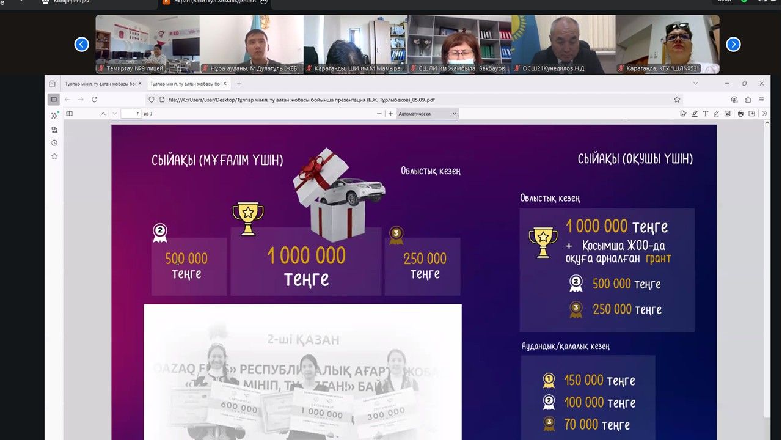
Task: Click the PDF save/download icon
Action: [751, 114]
